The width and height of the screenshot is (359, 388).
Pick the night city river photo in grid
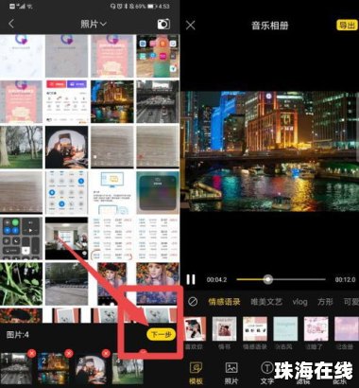coord(112,101)
